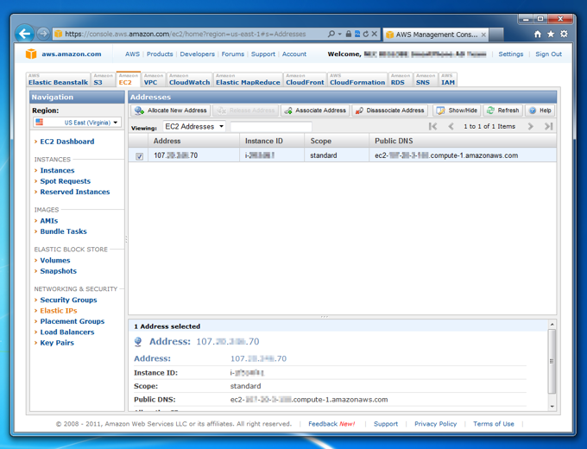Open Reserved Instances link

[75, 192]
